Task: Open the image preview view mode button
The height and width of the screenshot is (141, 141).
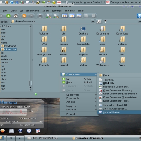Action: (x=79, y=16)
